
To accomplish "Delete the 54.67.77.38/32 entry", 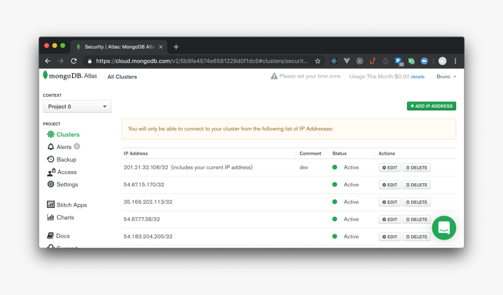I will pos(416,220).
